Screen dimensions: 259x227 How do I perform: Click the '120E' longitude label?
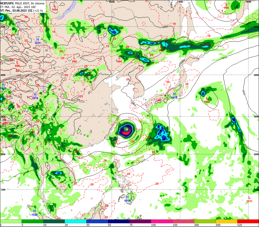tap(112, 2)
